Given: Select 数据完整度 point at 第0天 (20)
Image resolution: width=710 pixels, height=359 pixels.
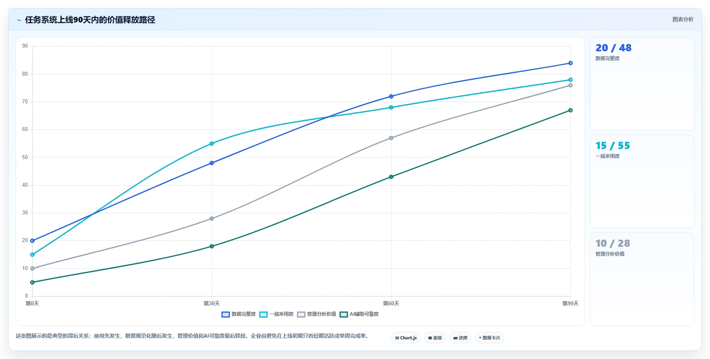Looking at the screenshot, I should pyautogui.click(x=33, y=241).
